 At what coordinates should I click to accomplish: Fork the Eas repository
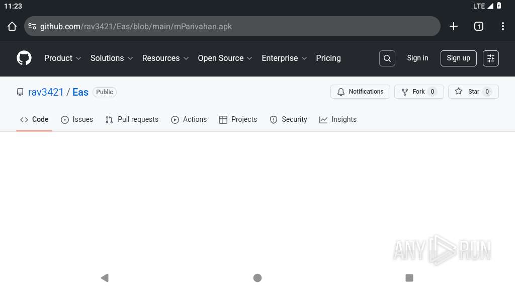click(x=419, y=92)
